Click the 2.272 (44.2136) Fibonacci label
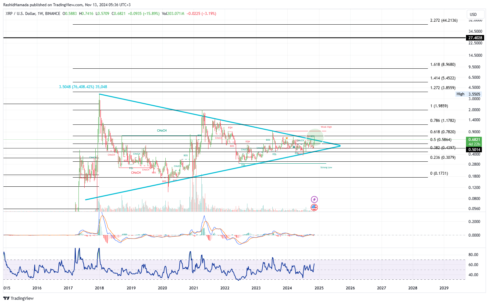This screenshot has width=489, height=304. 444,20
